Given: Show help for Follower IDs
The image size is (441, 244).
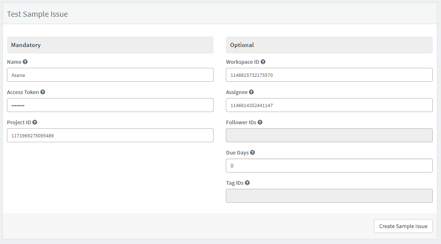Looking at the screenshot, I should (x=260, y=122).
